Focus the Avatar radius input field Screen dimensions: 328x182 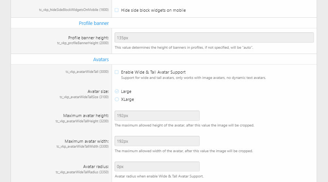tap(157, 167)
